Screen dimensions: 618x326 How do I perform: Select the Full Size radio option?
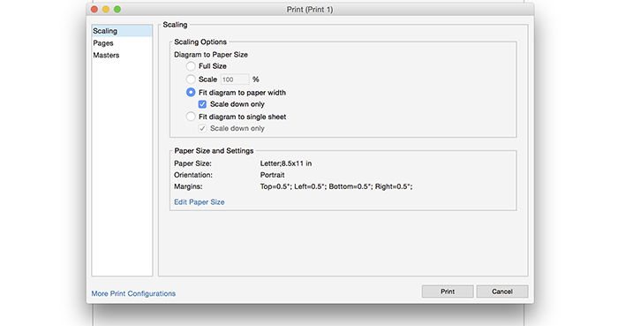point(191,66)
